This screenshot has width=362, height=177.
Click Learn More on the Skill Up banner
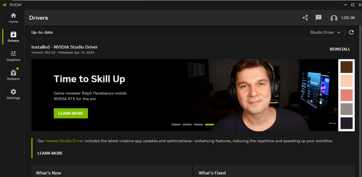point(71,113)
